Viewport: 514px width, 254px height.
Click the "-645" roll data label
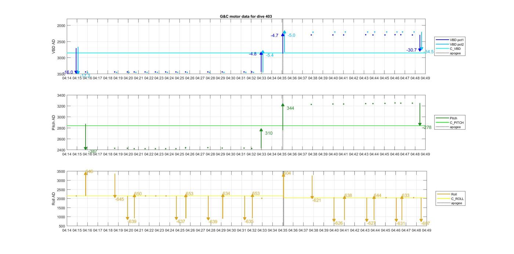point(119,199)
